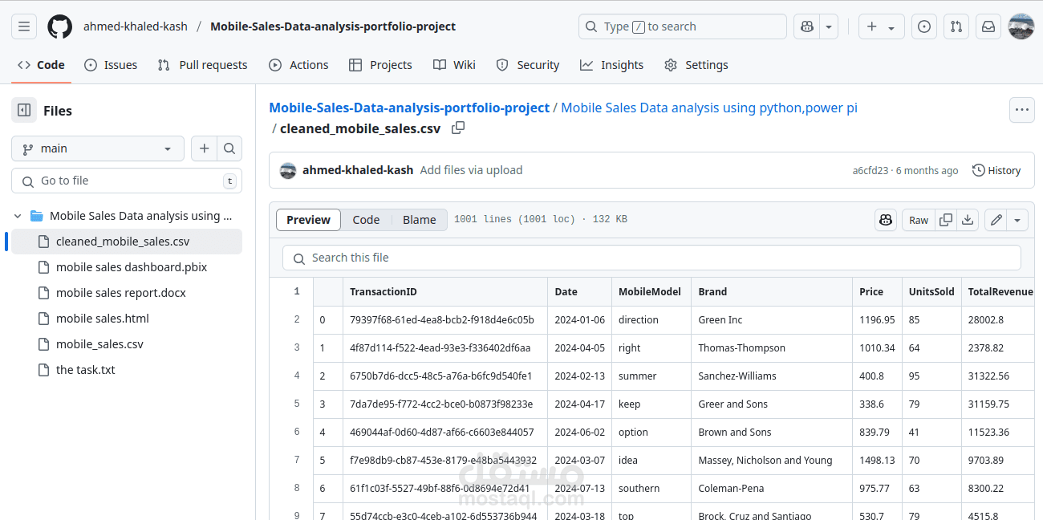Click the pull requests icon in the header
The image size is (1043, 520).
click(956, 26)
